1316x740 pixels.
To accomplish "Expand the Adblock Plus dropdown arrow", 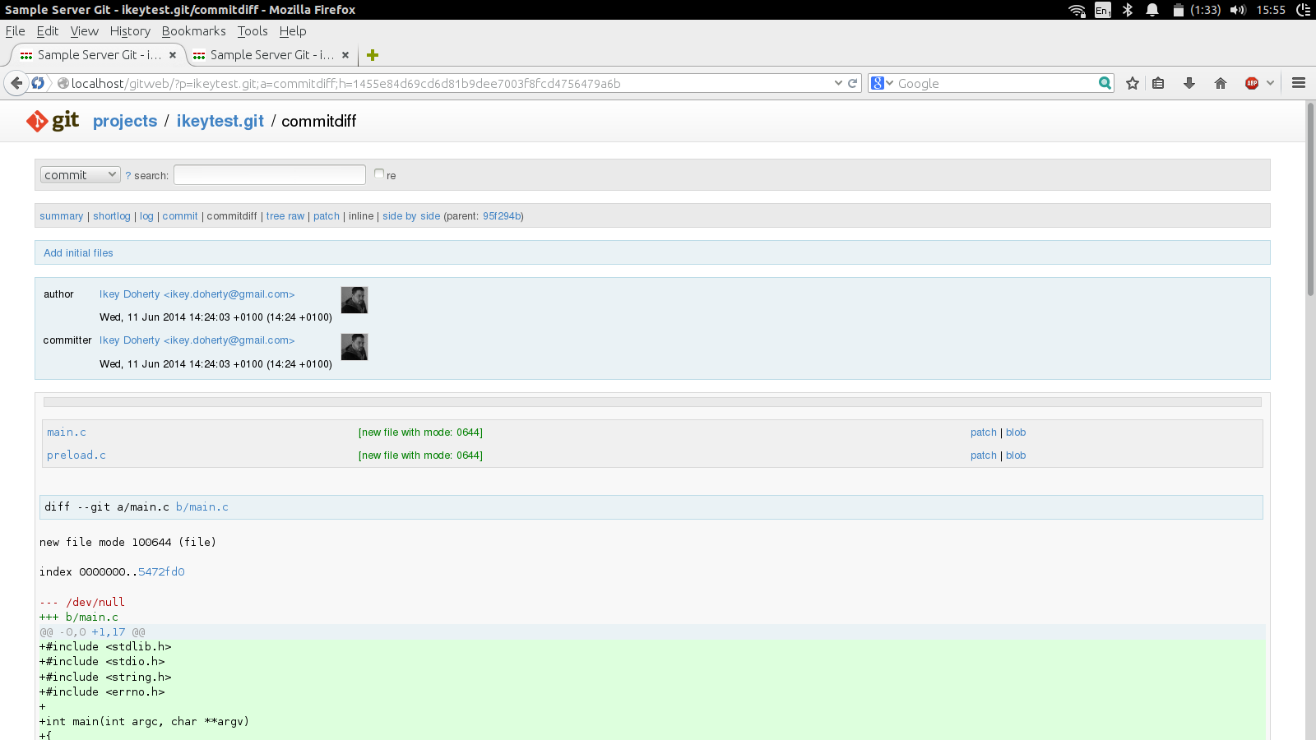I will pos(1271,83).
